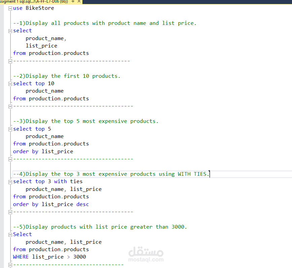This screenshot has height=268, width=292.
Task: Click 'from production.products' in query 5
Action: 51,249
